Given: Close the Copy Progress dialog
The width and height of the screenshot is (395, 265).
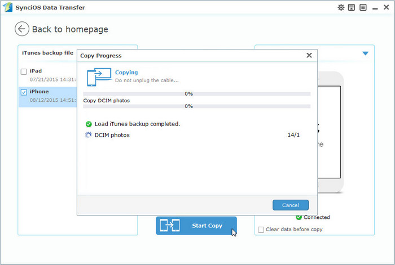Looking at the screenshot, I should (309, 55).
